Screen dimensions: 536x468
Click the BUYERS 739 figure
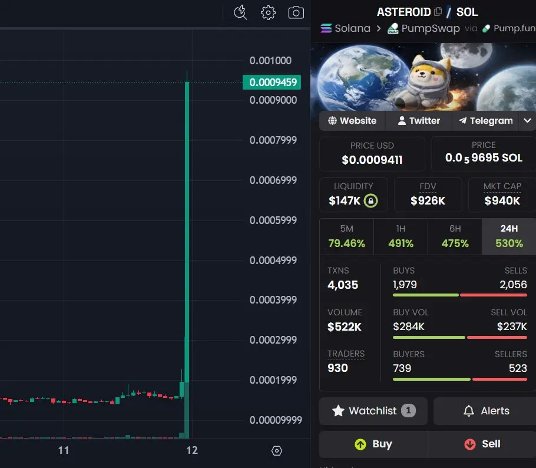402,368
